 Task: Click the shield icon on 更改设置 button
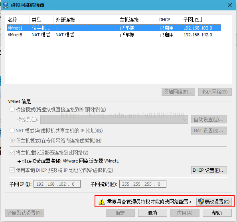click(x=201, y=202)
